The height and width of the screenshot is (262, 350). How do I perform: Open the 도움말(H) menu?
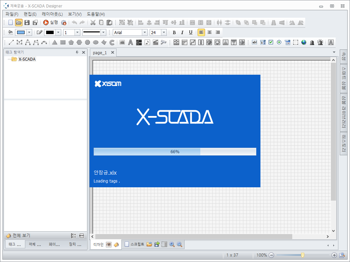tap(96, 14)
